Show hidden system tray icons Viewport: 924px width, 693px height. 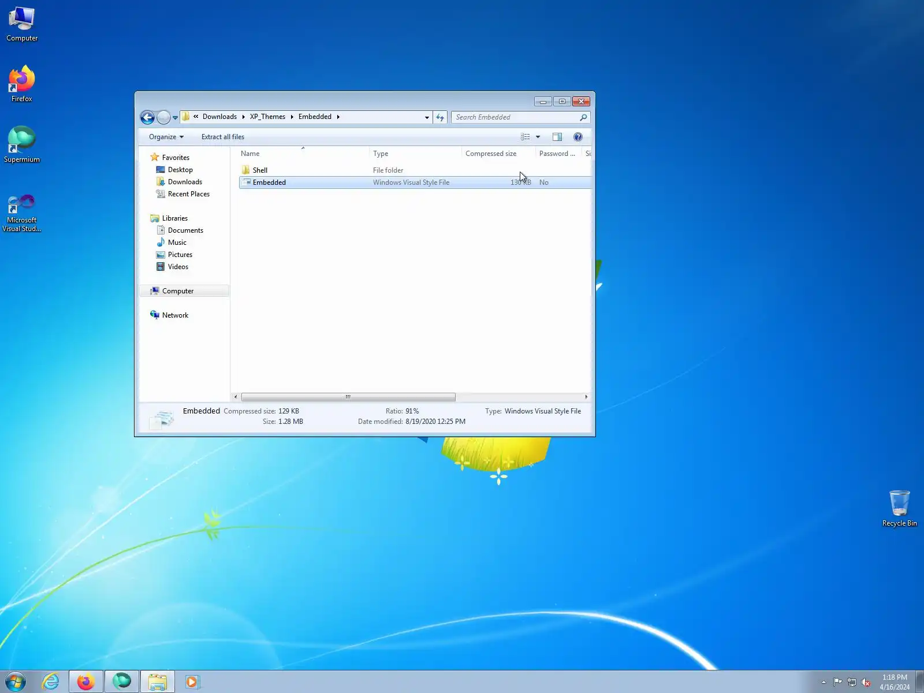824,682
